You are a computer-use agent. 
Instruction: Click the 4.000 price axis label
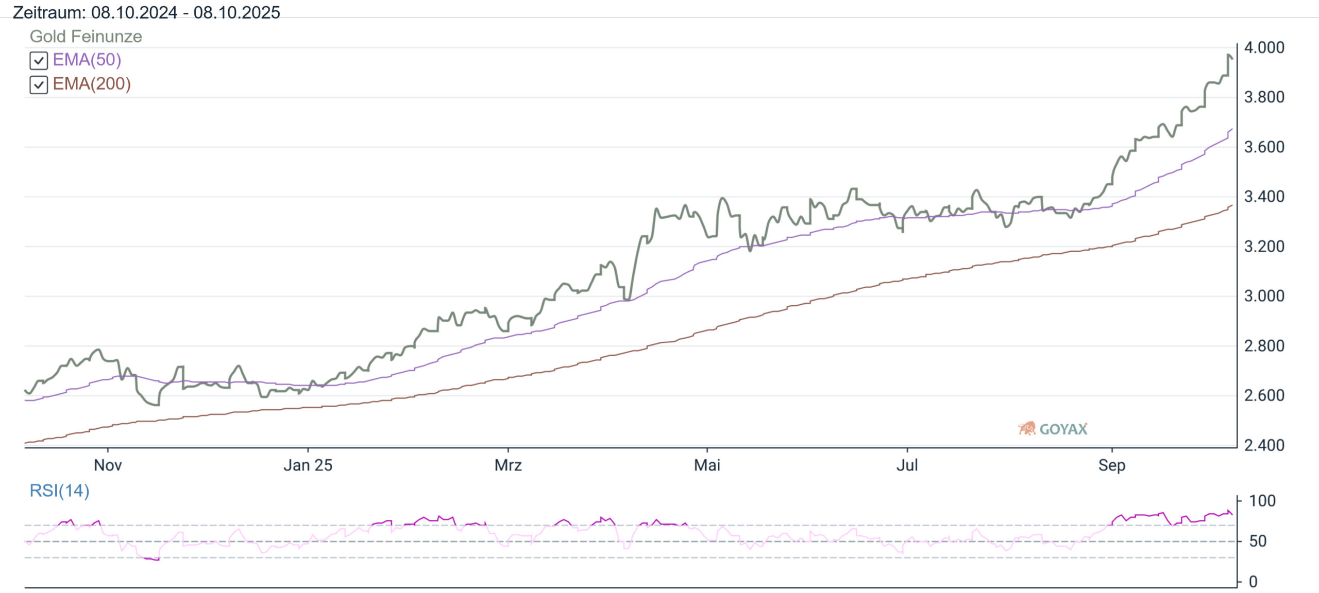click(x=1264, y=47)
